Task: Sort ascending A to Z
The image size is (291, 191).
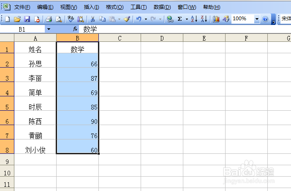Action: 194,19
